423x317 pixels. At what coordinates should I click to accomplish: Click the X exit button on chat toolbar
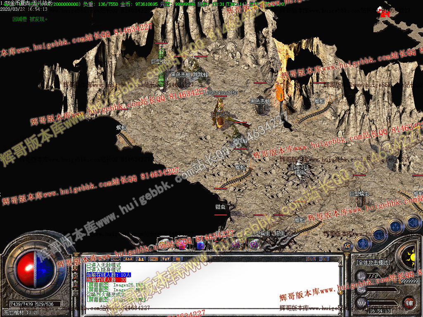coord(324,259)
